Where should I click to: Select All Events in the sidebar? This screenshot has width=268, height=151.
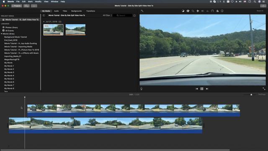(x=9, y=31)
